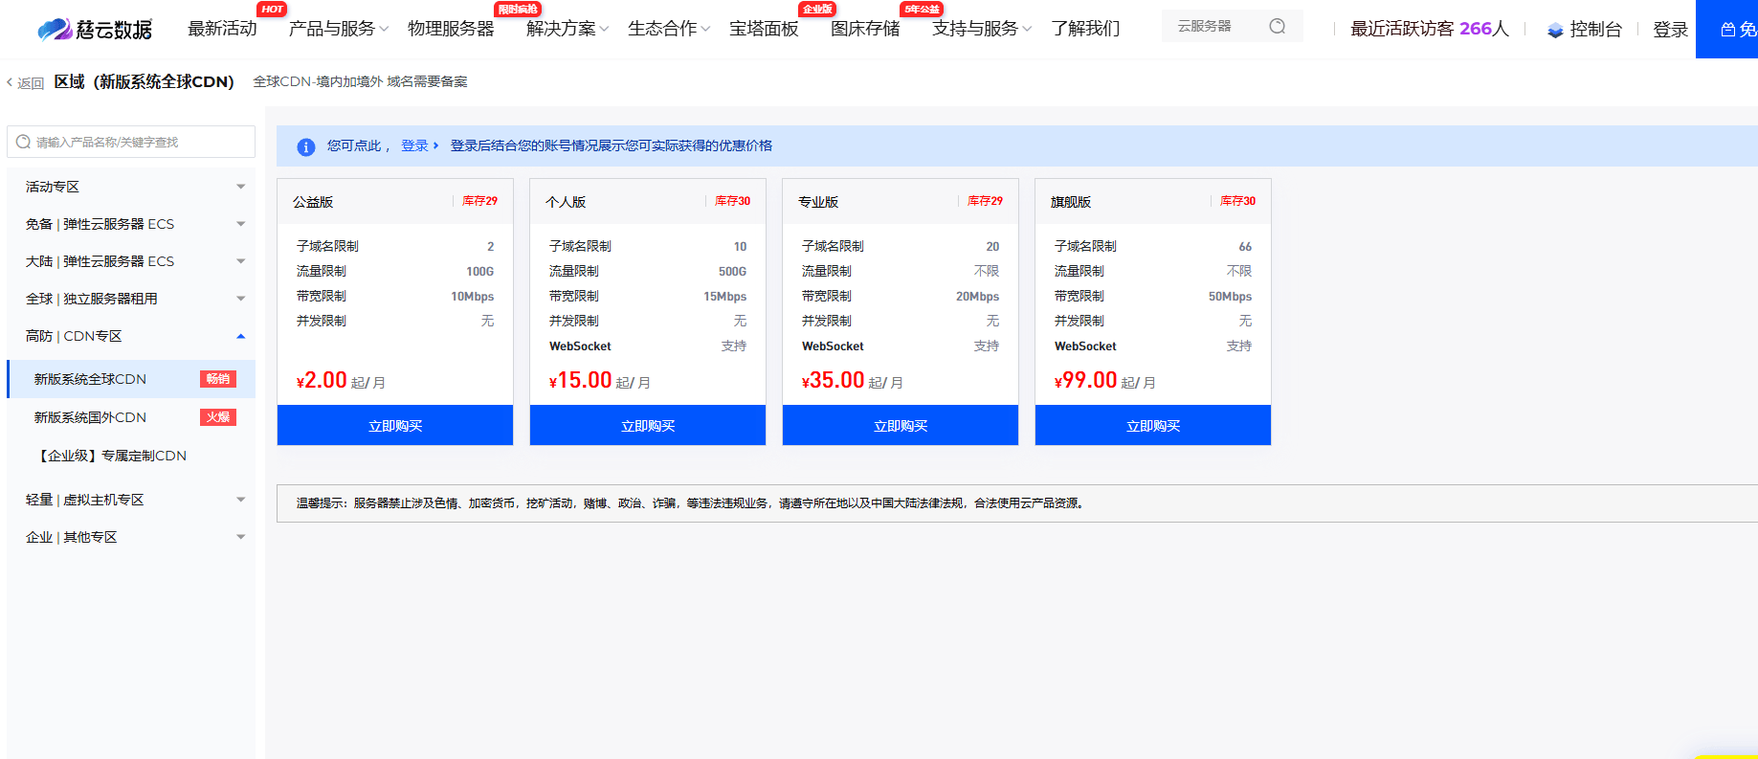The height and width of the screenshot is (759, 1758).
Task: Click the 个人版 card title
Action: pos(566,202)
